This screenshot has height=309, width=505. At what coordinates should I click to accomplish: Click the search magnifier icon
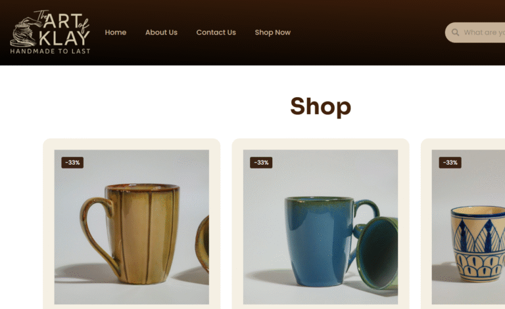pyautogui.click(x=455, y=32)
